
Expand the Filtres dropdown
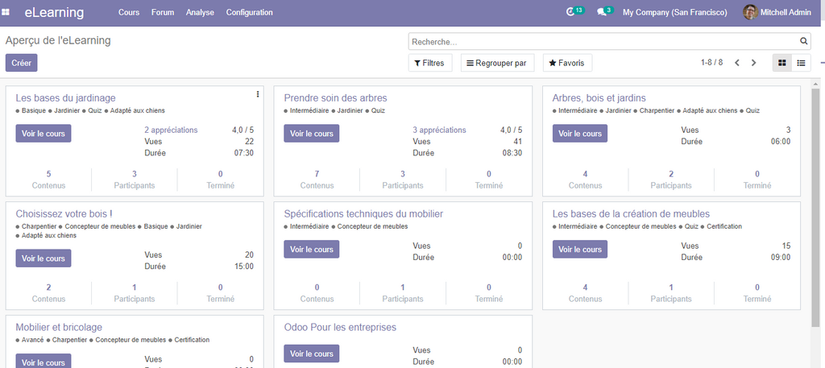tap(430, 63)
